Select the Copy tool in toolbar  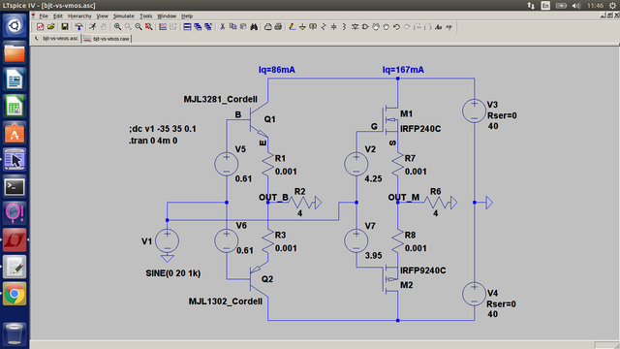point(232,27)
